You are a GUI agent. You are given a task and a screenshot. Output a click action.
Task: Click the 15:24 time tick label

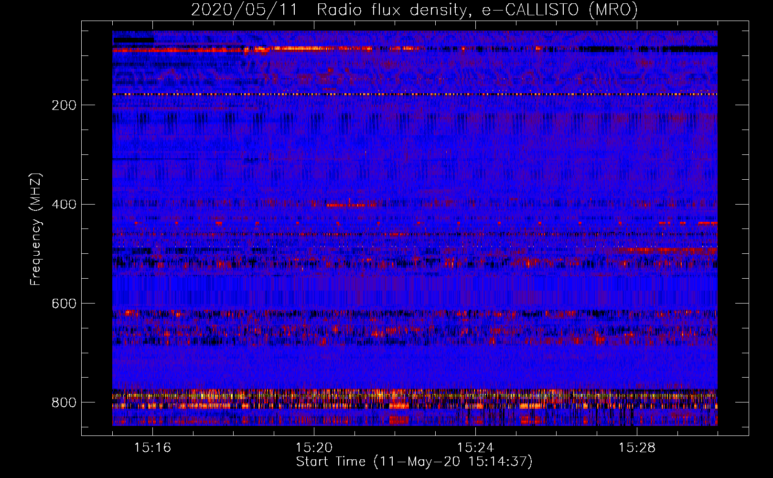pyautogui.click(x=475, y=448)
